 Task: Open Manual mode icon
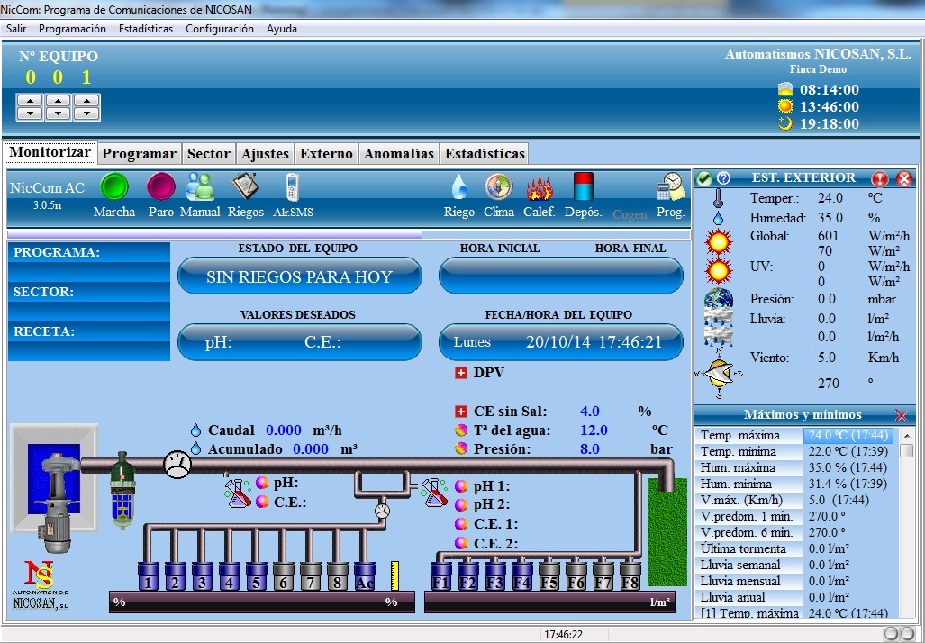(x=200, y=187)
